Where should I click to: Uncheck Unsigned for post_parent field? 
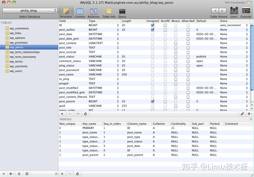click(x=153, y=101)
